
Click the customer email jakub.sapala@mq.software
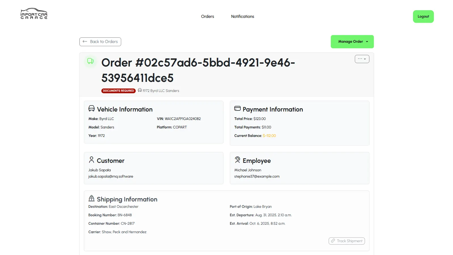[x=111, y=177]
